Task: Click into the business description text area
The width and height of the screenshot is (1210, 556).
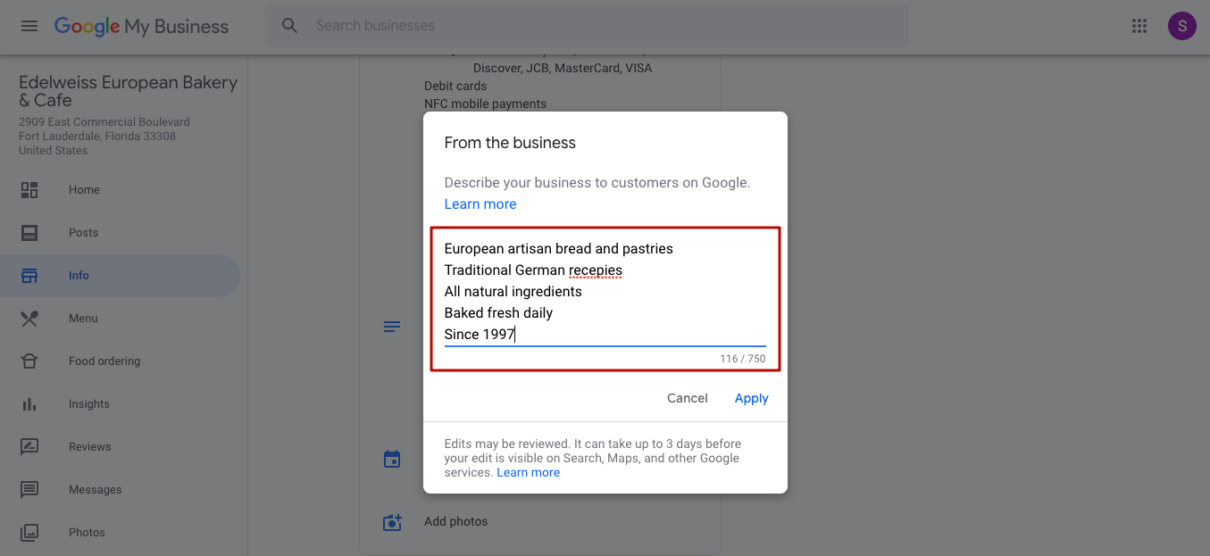Action: [x=605, y=292]
